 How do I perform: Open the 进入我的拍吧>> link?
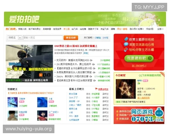pyautogui.click(x=139, y=66)
